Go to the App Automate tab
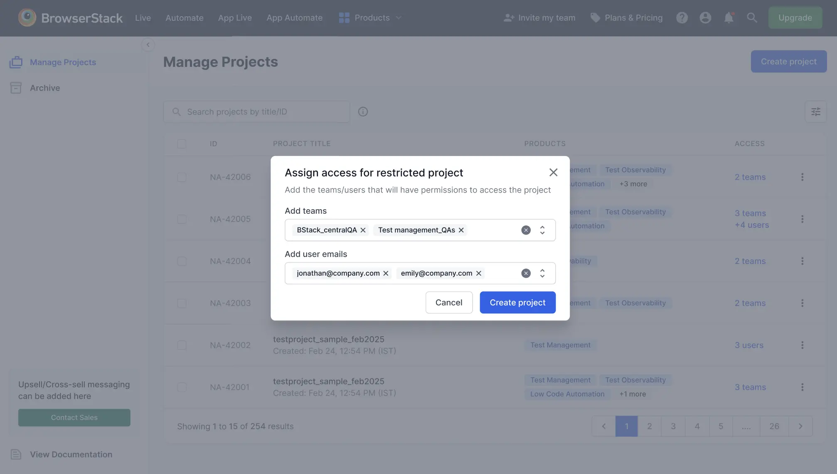 tap(294, 17)
